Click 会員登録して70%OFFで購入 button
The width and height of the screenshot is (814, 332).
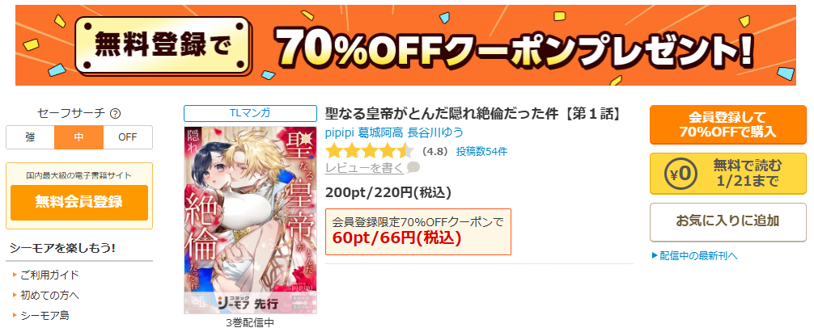coord(727,125)
